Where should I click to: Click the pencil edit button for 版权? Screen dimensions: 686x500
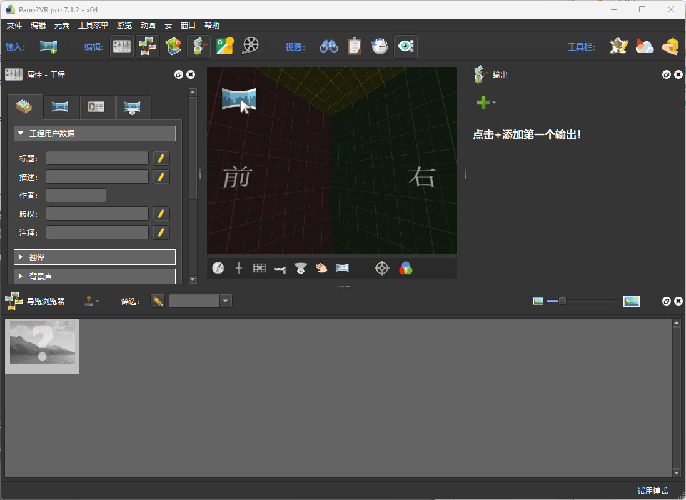pos(161,214)
